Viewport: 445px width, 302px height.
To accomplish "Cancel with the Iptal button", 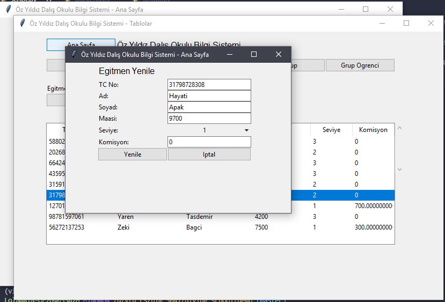I will tap(209, 154).
